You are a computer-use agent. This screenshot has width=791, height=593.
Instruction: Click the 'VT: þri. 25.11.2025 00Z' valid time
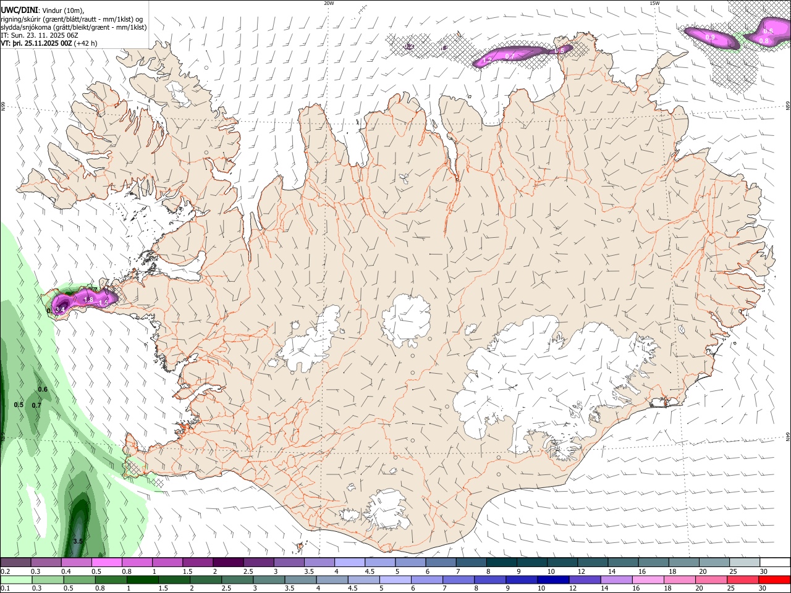click(x=36, y=43)
